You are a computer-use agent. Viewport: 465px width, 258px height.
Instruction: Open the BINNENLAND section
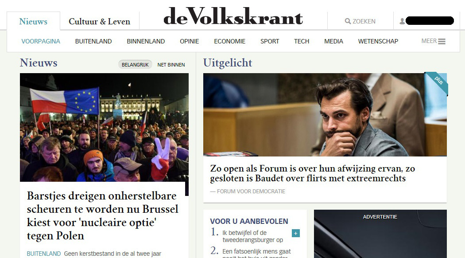(x=146, y=41)
